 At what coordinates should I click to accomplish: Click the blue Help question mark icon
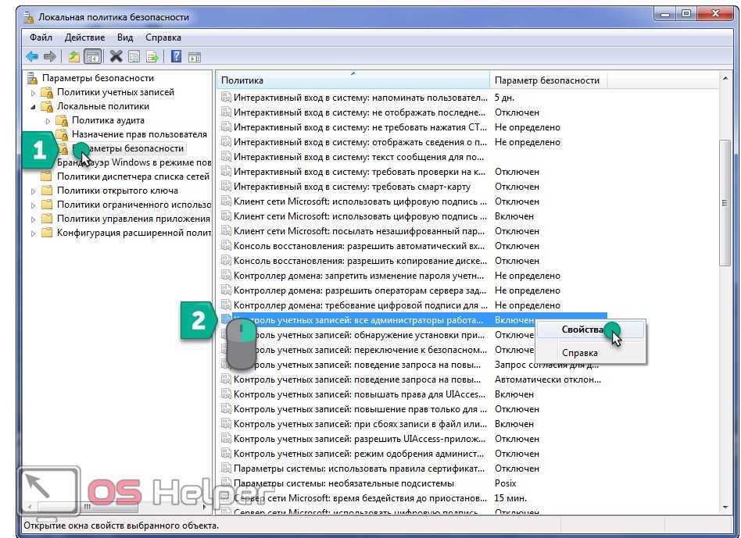point(176,56)
